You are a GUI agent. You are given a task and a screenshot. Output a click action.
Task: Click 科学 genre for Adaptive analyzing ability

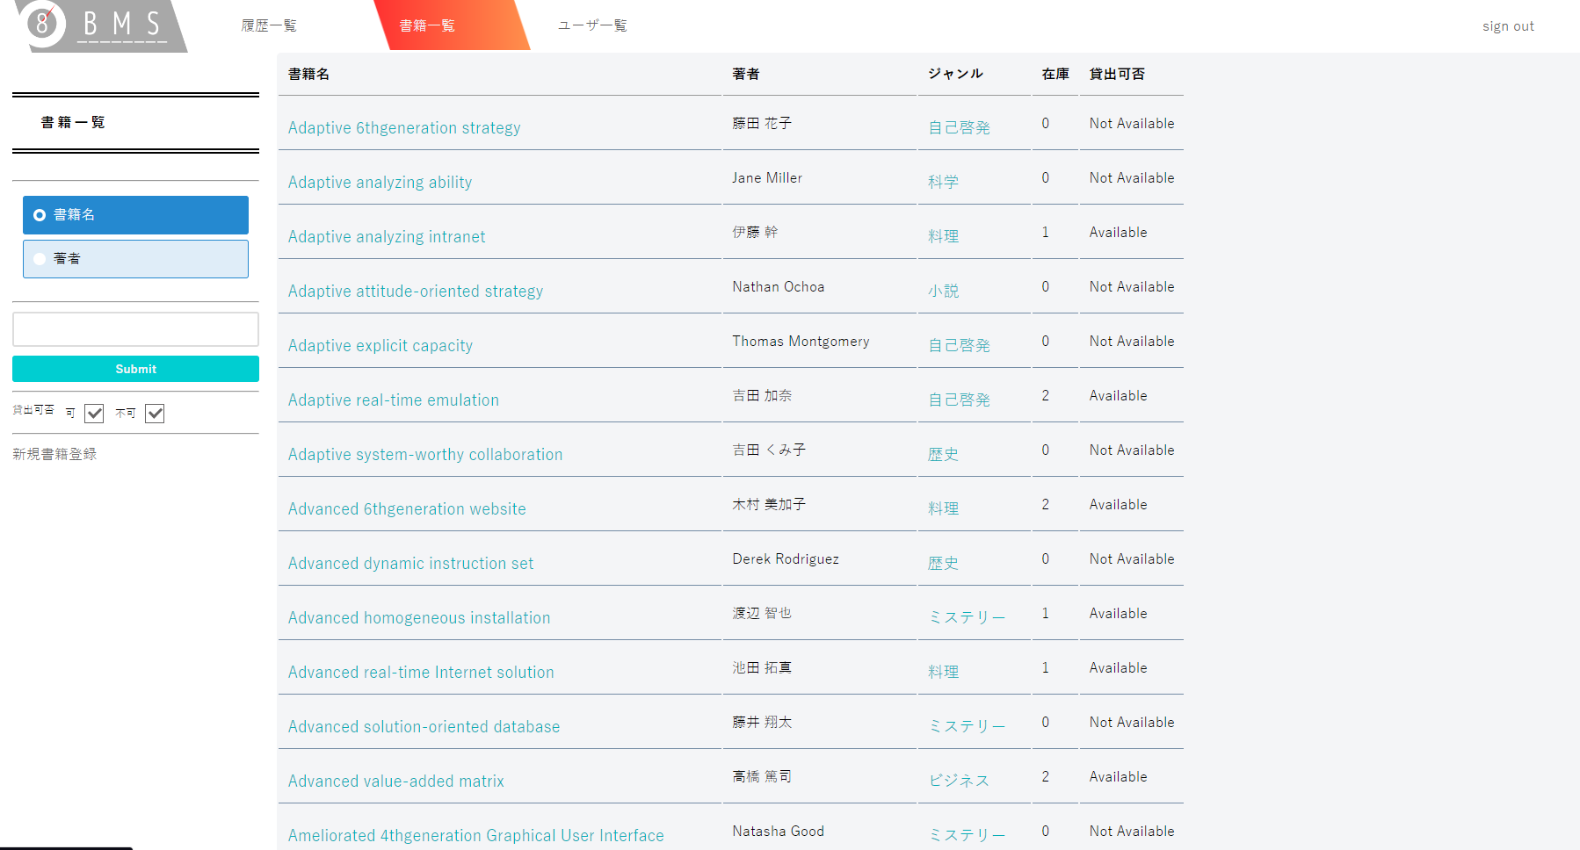pos(943,183)
